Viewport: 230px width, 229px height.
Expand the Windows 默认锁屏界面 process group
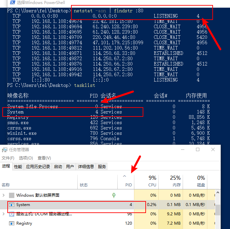pos(4,195)
